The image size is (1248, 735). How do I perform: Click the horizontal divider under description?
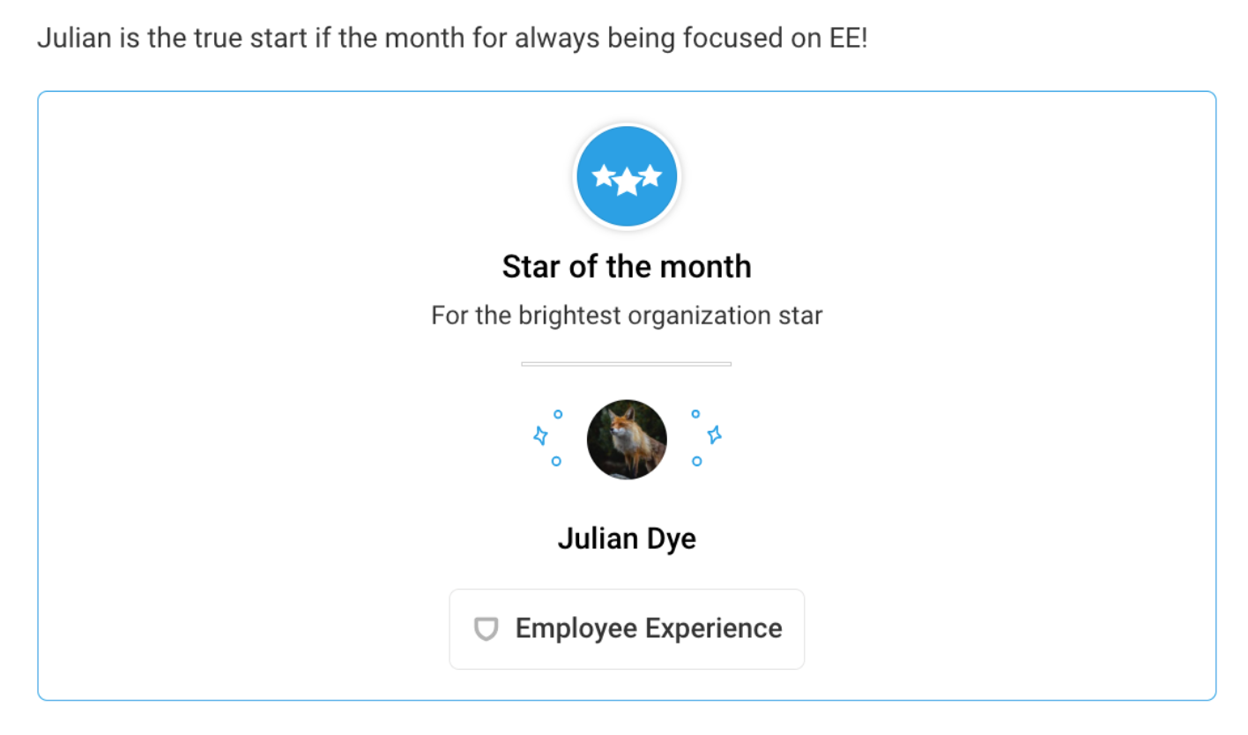point(627,363)
